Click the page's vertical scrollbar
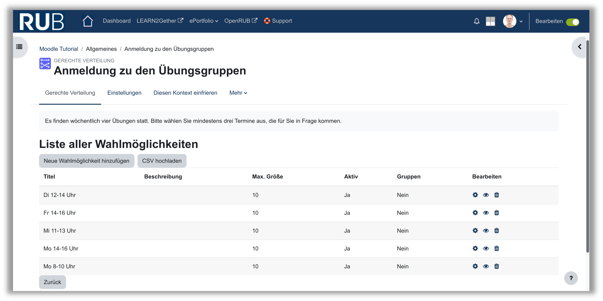This screenshot has width=603, height=301. pyautogui.click(x=588, y=145)
